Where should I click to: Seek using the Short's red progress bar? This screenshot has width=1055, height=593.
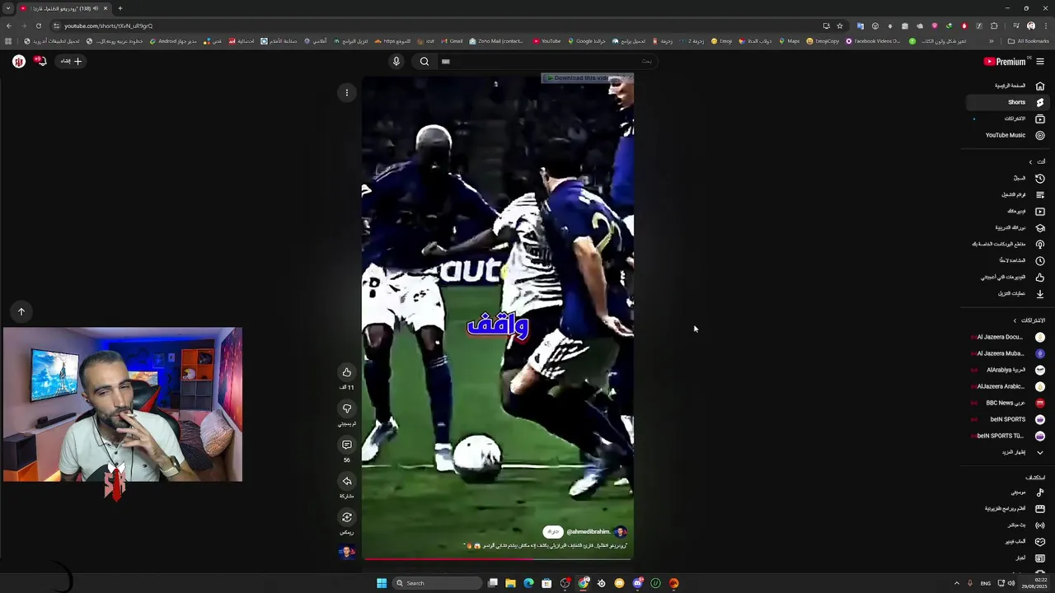click(498, 559)
